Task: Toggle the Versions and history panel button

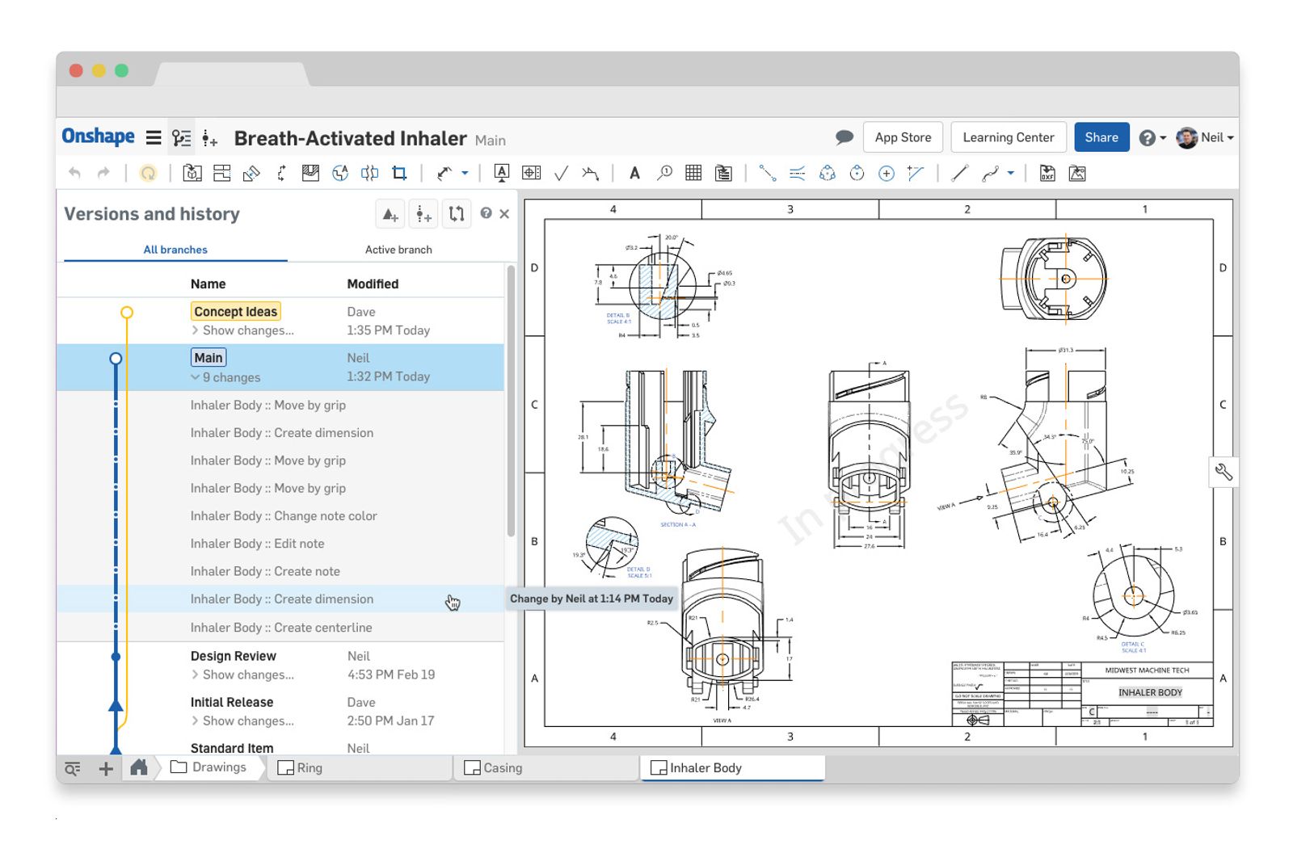Action: [x=182, y=138]
